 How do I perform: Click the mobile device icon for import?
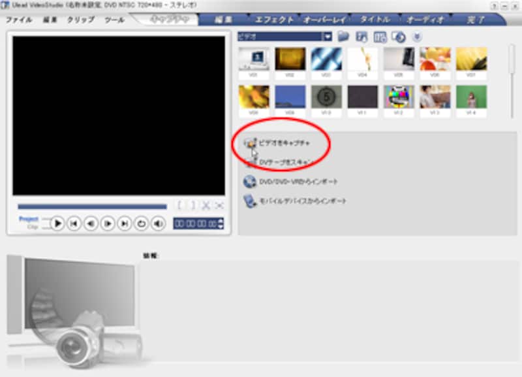[x=250, y=201]
